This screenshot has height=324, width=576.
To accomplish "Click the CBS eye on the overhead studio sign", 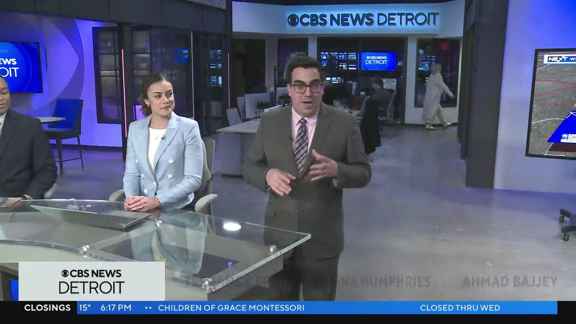I will click(x=293, y=20).
